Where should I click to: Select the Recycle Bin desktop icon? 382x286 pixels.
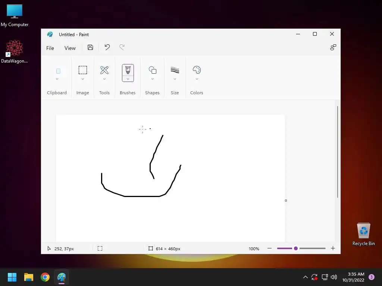(x=363, y=235)
